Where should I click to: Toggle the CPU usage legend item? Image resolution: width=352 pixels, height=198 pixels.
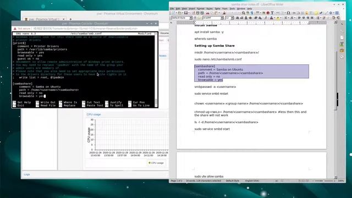[x=156, y=163]
